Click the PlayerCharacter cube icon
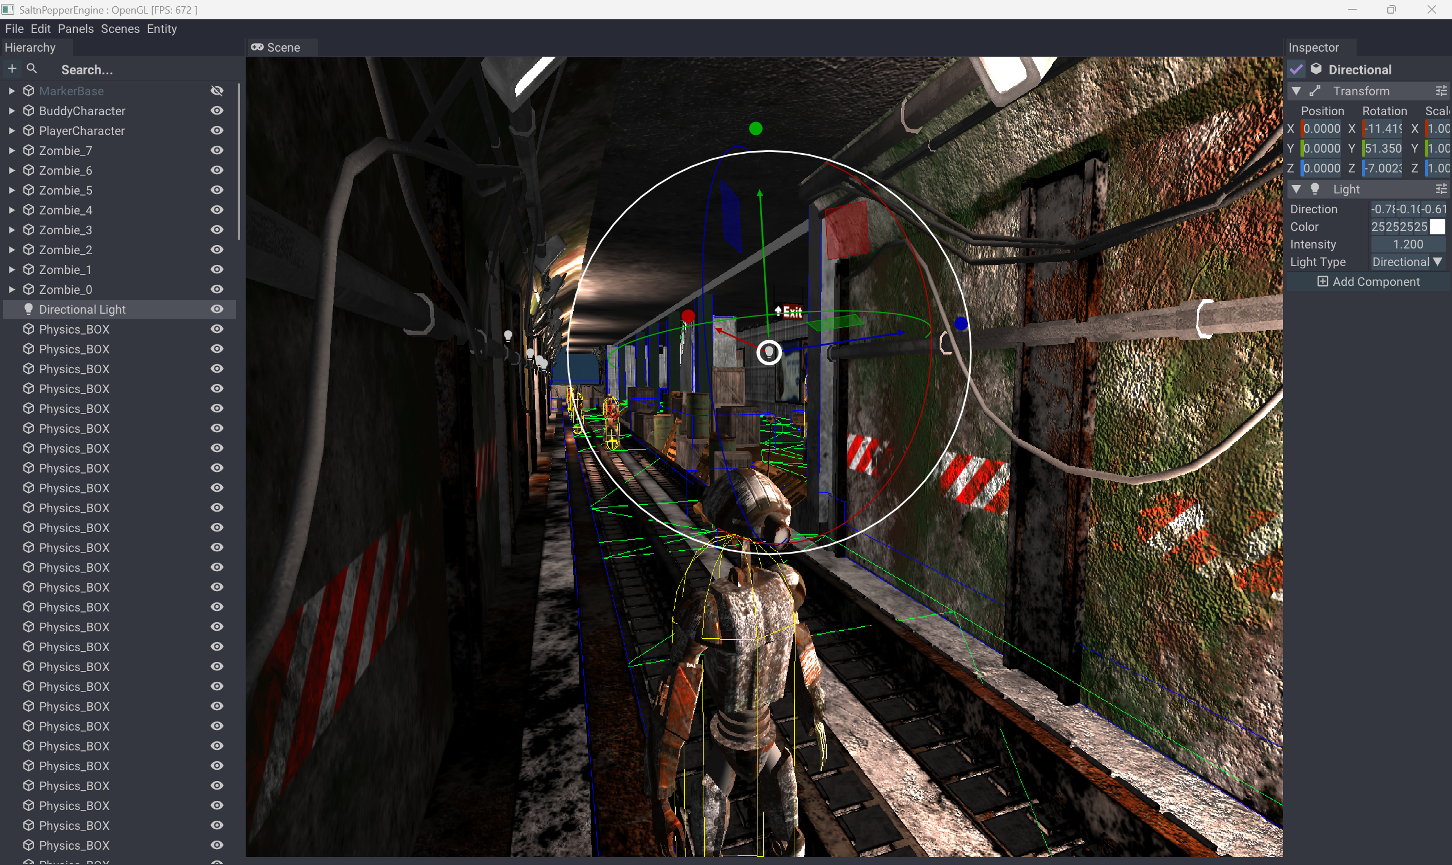Image resolution: width=1452 pixels, height=865 pixels. click(x=28, y=130)
